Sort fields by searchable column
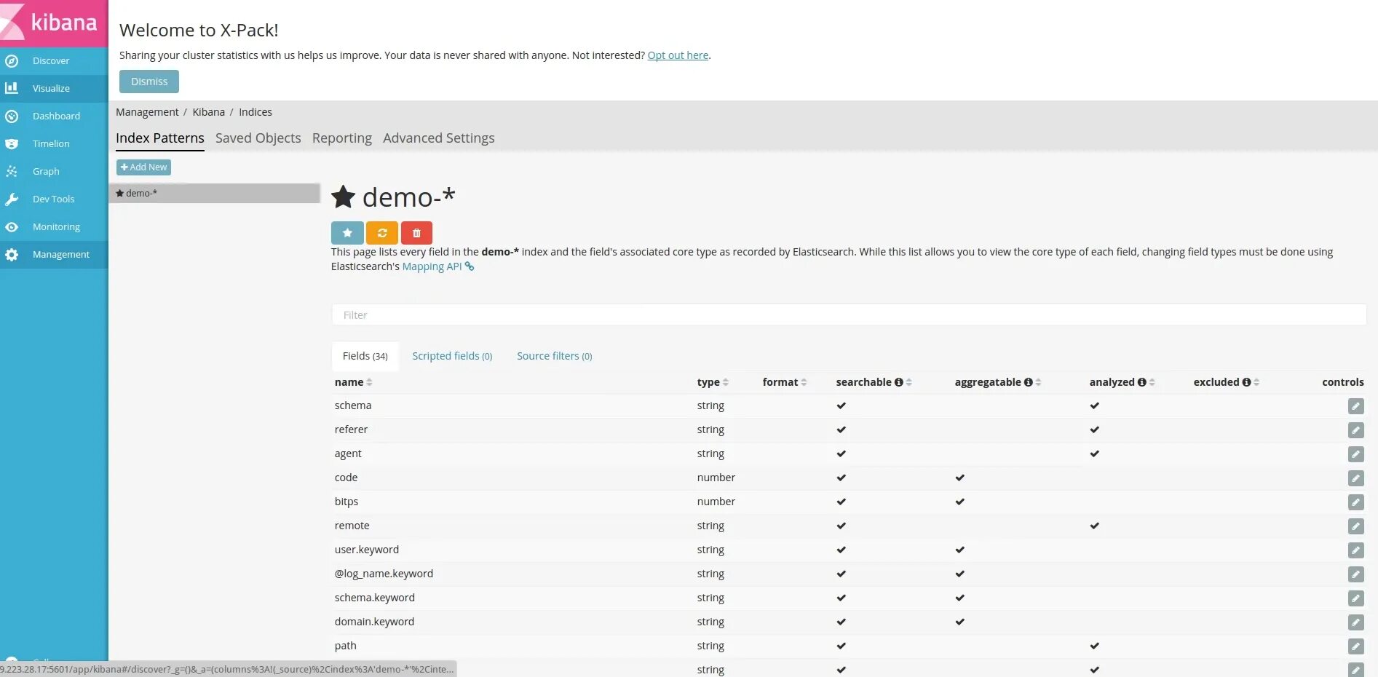The height and width of the screenshot is (677, 1378). pyautogui.click(x=909, y=382)
